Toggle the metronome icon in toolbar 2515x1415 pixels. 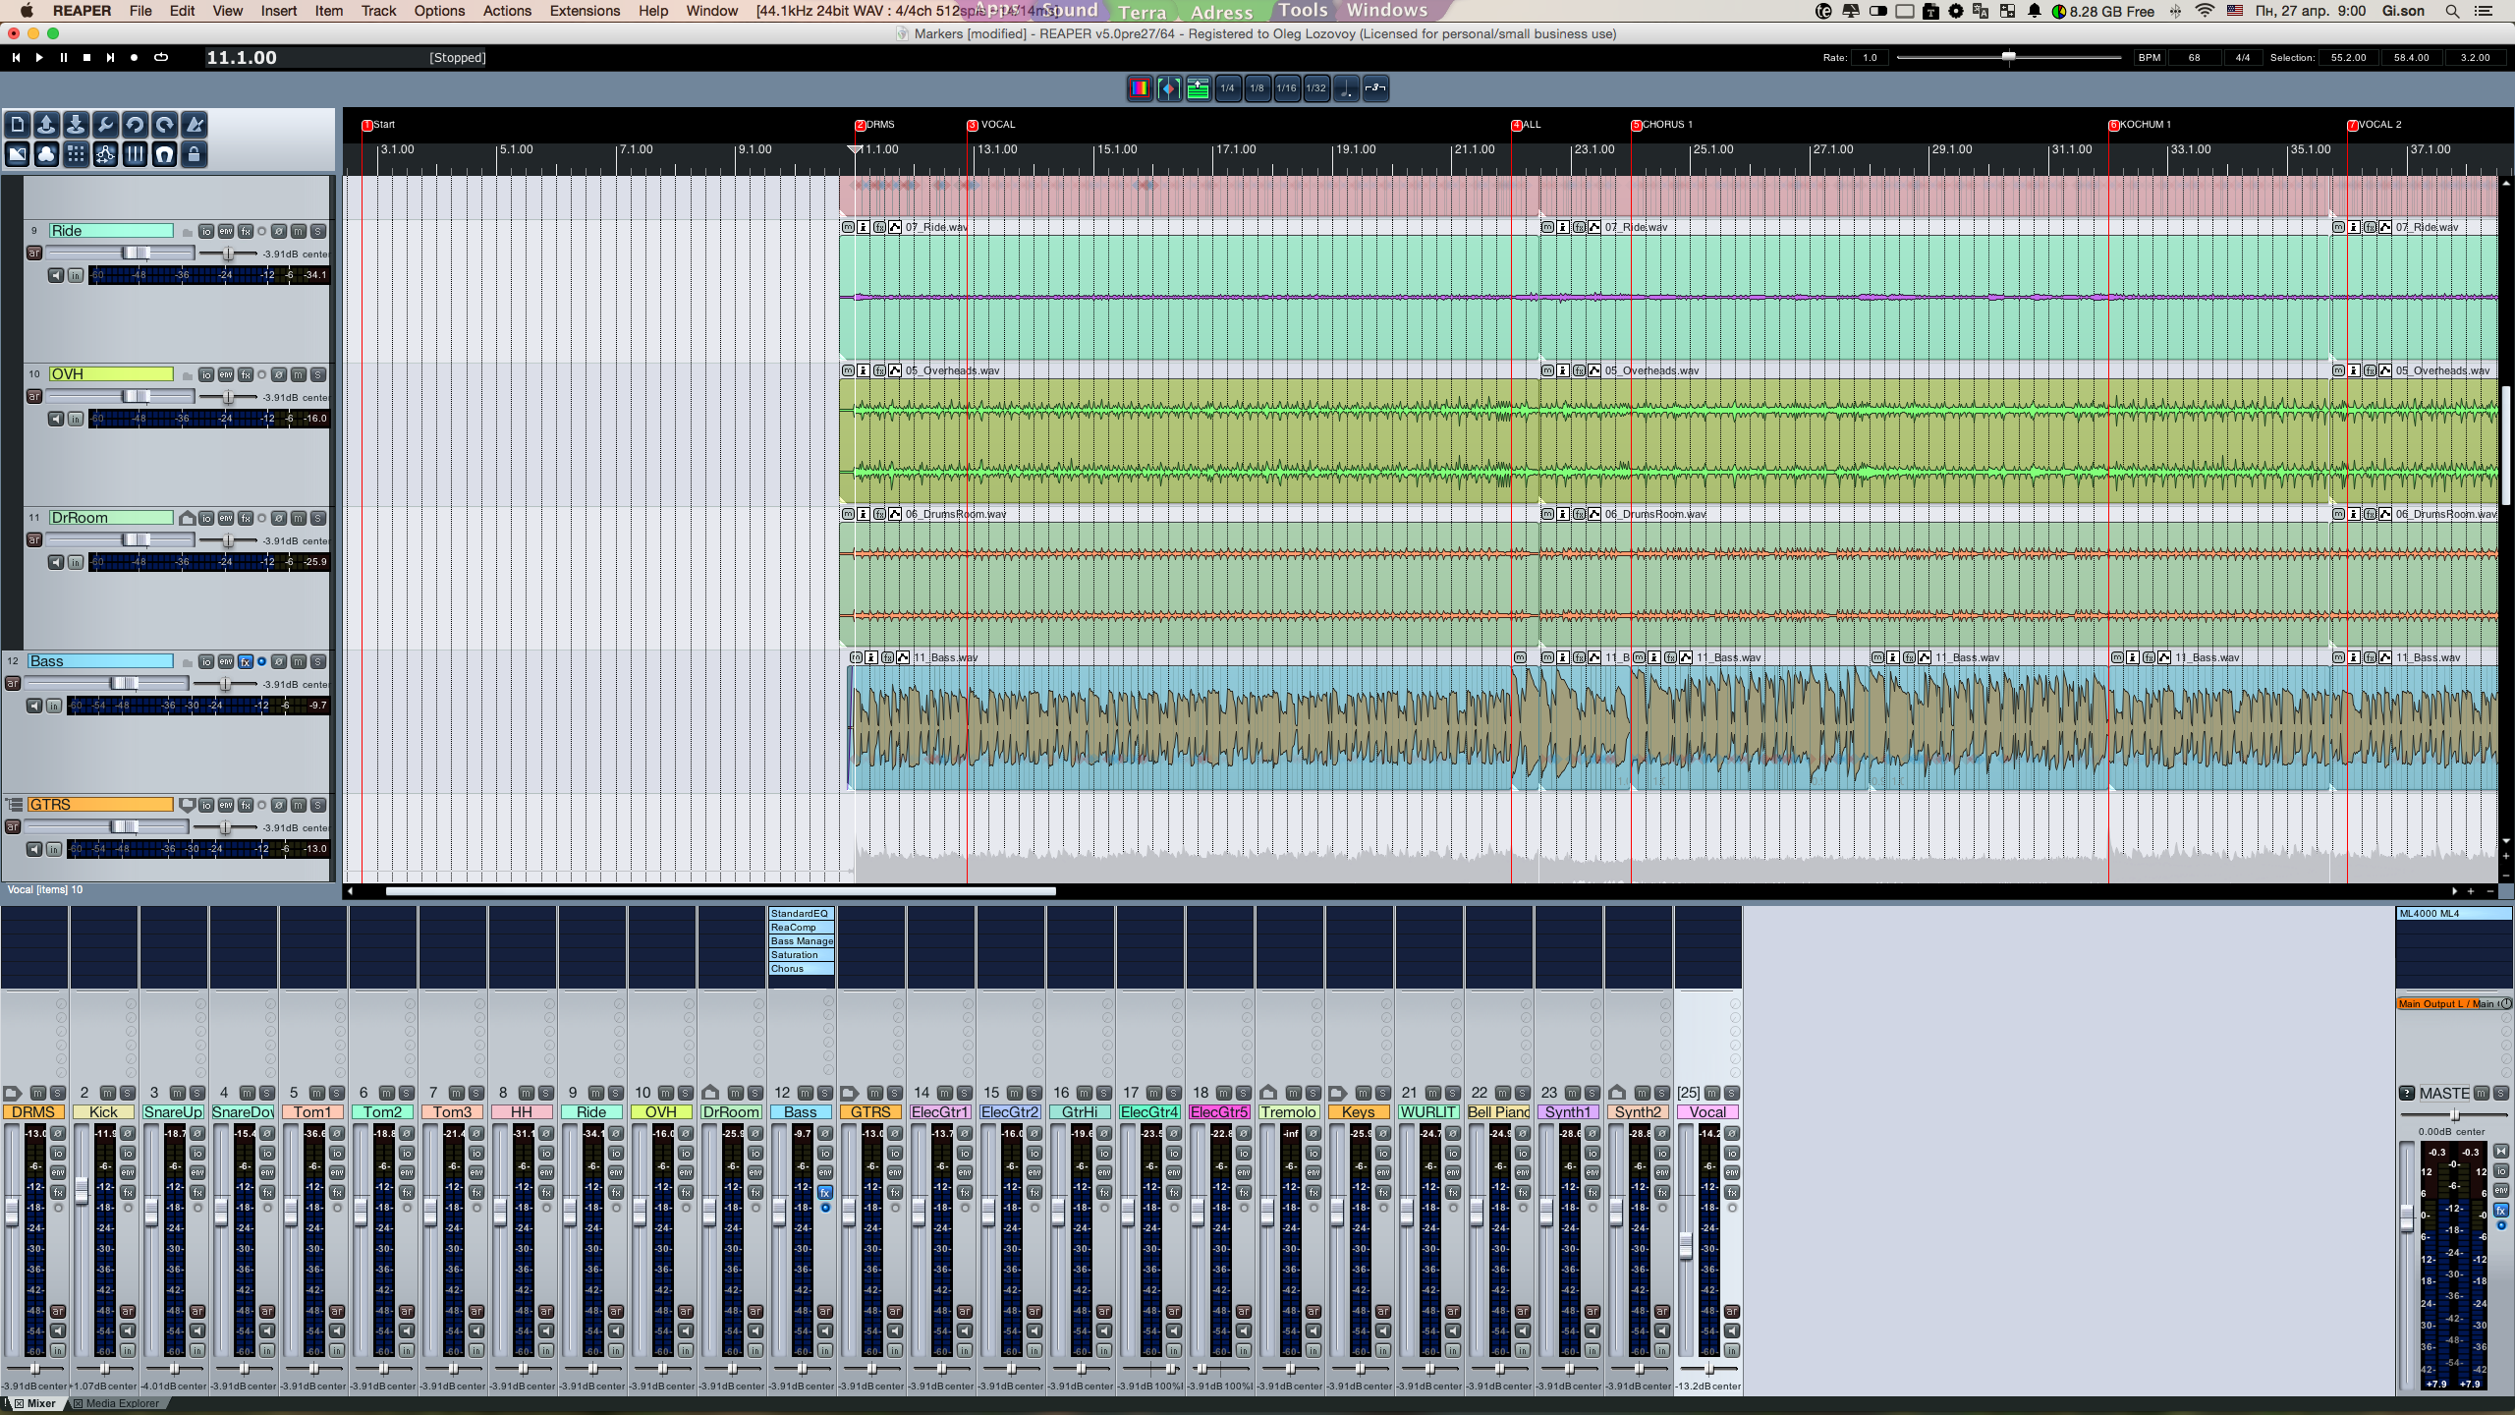pos(195,125)
